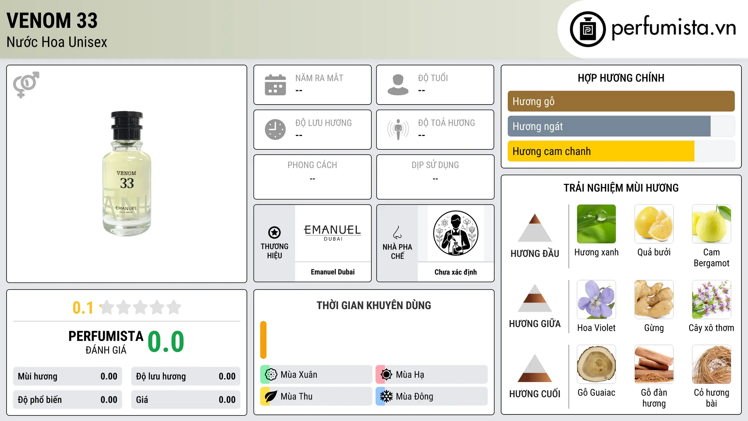Select the Hương xanh note image

pyautogui.click(x=596, y=224)
